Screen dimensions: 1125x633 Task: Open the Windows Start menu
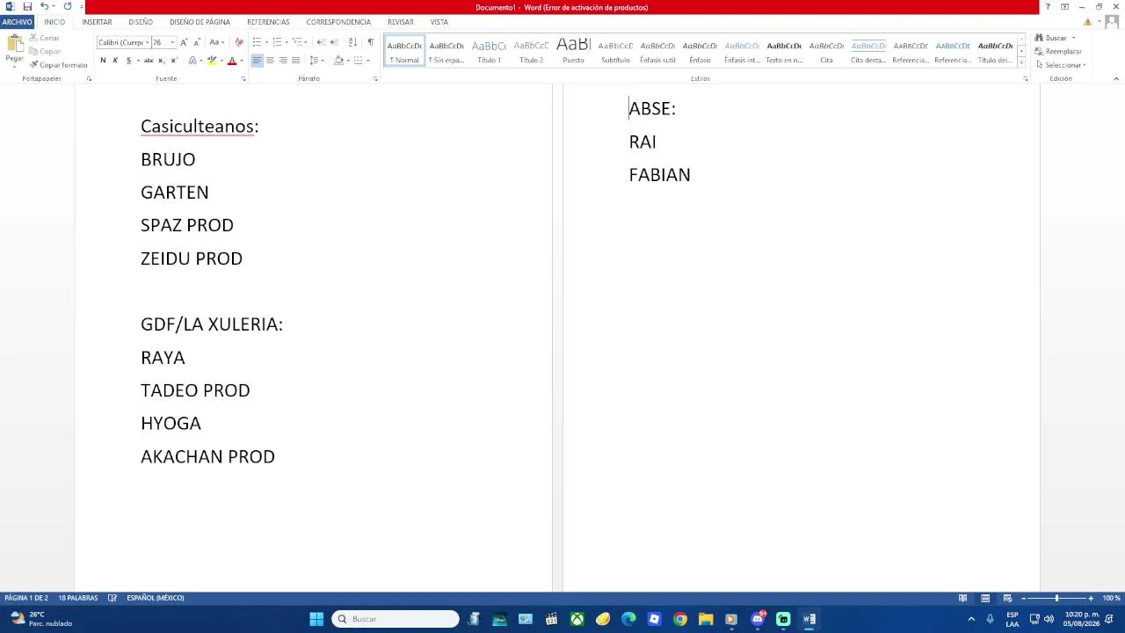(316, 619)
